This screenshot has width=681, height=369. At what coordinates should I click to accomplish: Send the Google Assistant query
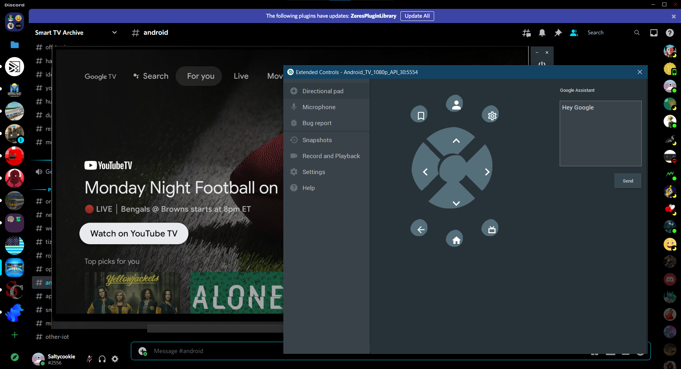(627, 181)
